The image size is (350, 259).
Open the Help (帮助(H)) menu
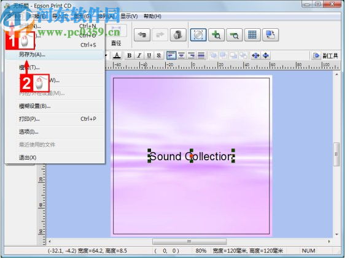pos(152,17)
